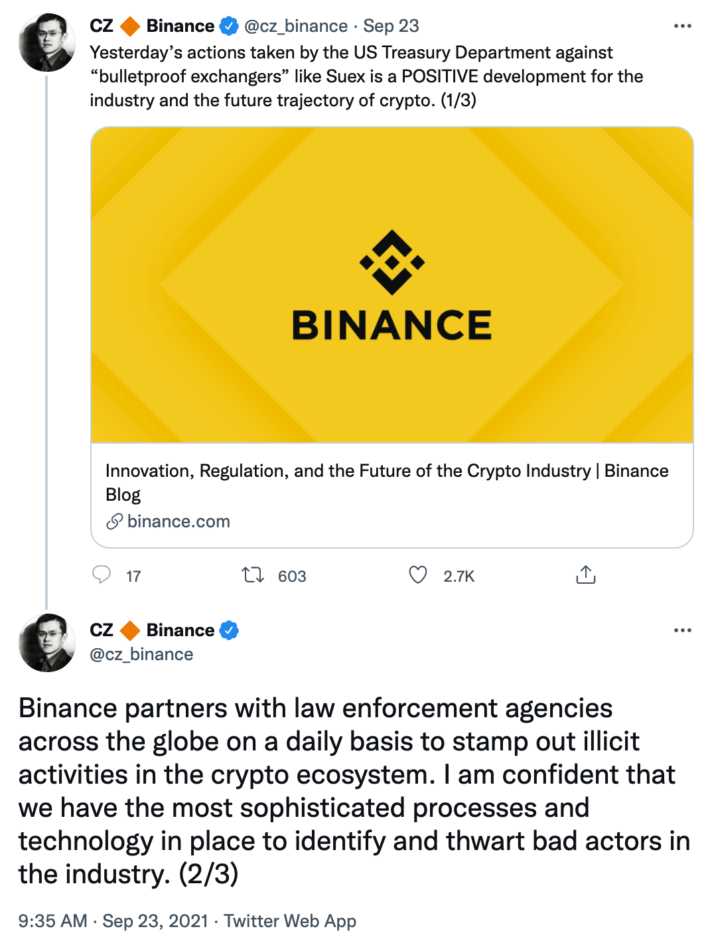Click the Twitter Web App source label
Image resolution: width=710 pixels, height=951 pixels.
[290, 921]
